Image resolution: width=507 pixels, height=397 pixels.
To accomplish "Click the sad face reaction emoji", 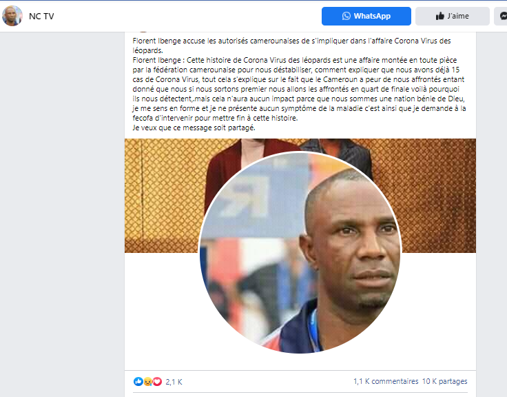I will tap(148, 382).
